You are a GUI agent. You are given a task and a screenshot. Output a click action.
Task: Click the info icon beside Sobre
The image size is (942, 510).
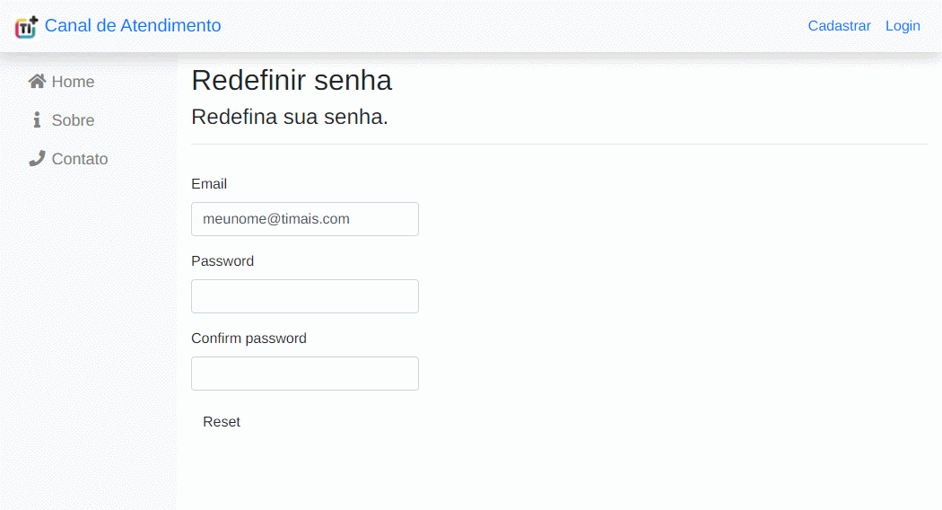(38, 119)
